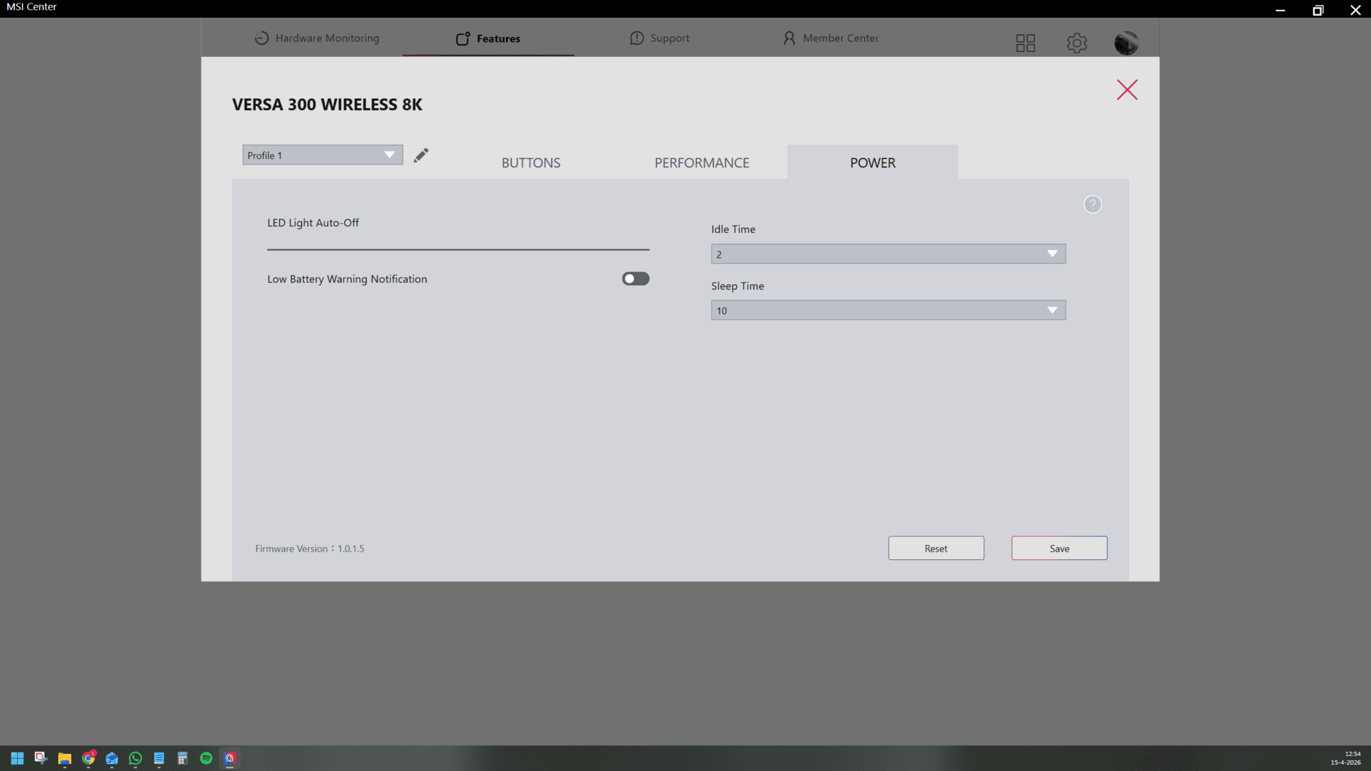Open WhatsApp from the taskbar

point(135,758)
